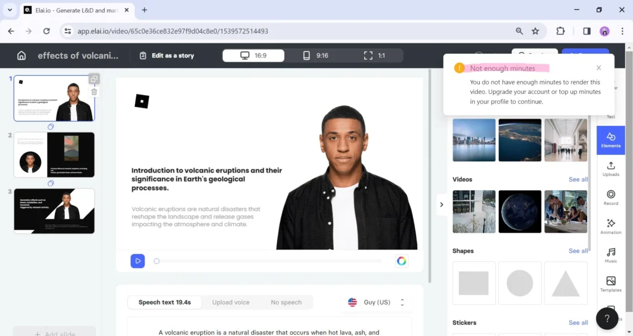
Task: Click the transition icon below slide 1
Action: (51, 127)
